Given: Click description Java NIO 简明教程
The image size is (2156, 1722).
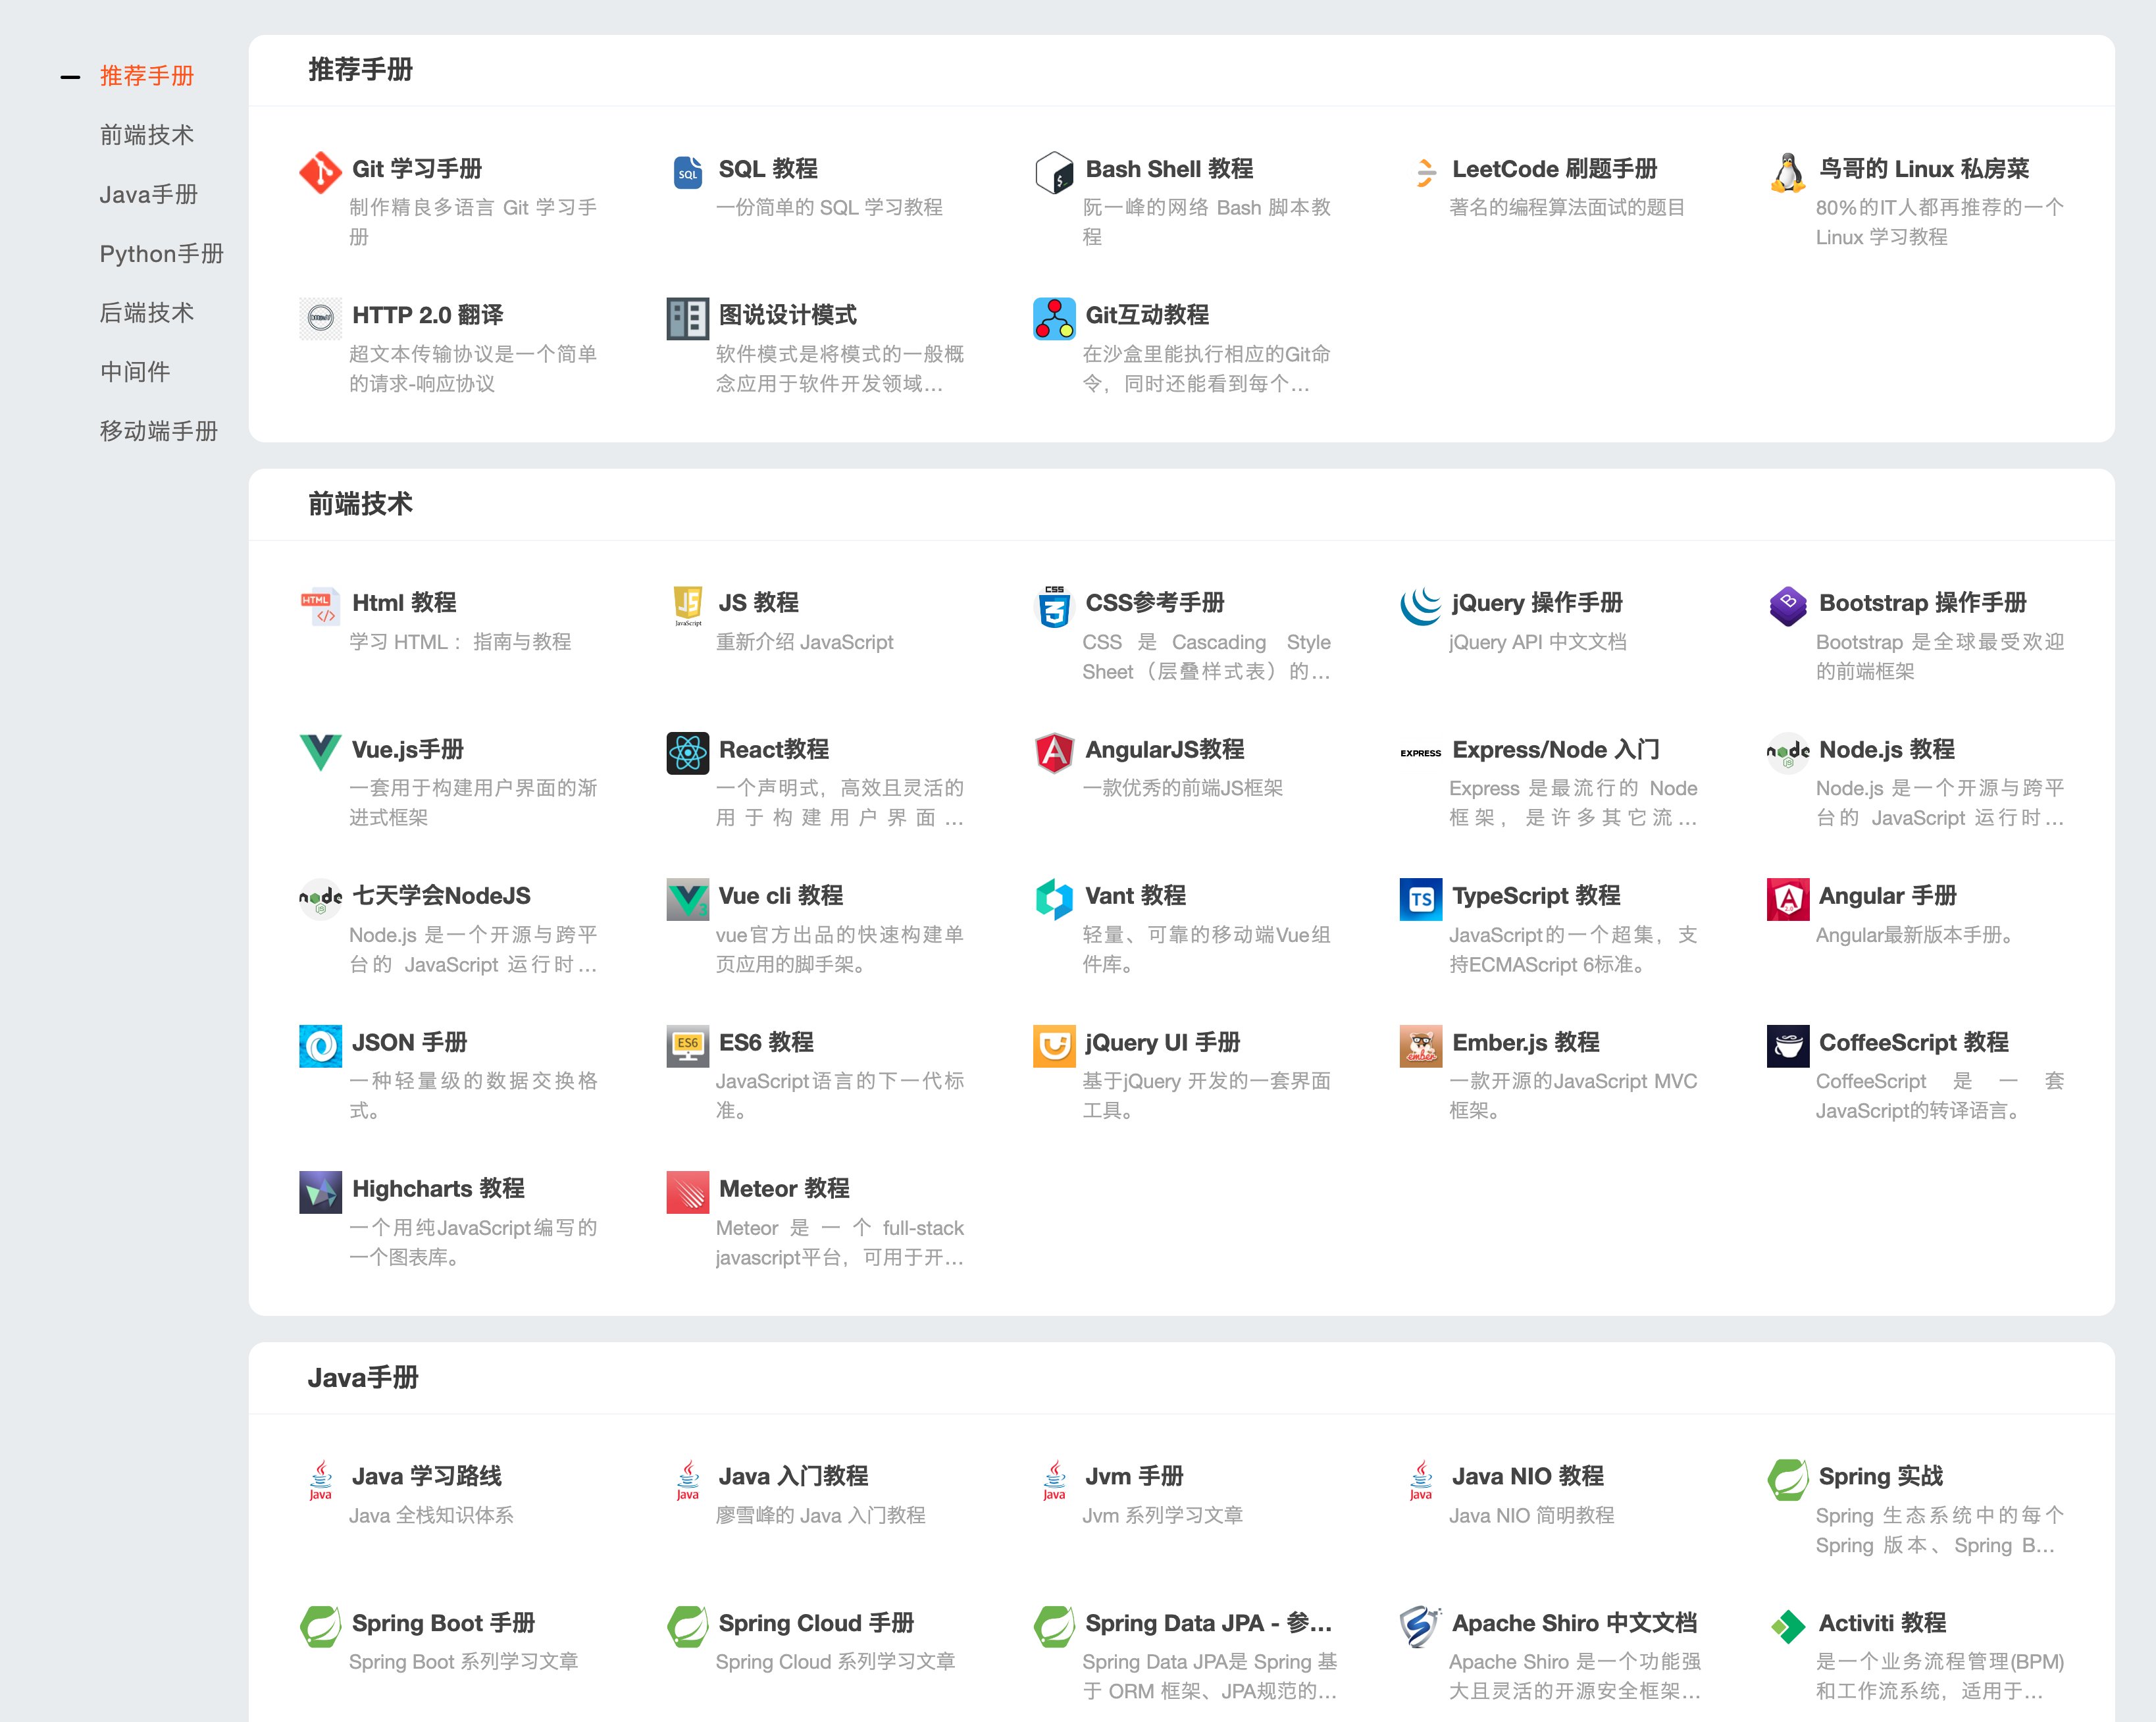Looking at the screenshot, I should point(1532,1515).
